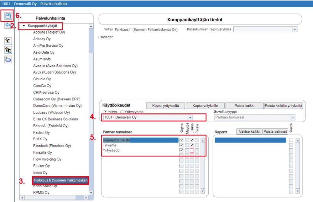This screenshot has height=202, width=313.
Task: Uncheck Lisäys for Tilikartta
Action: tap(192, 145)
